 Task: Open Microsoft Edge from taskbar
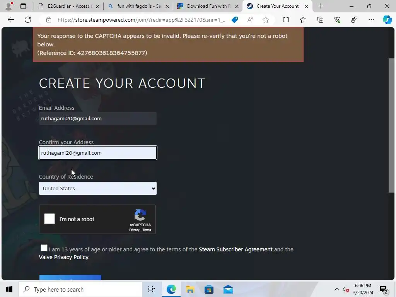[171, 289]
